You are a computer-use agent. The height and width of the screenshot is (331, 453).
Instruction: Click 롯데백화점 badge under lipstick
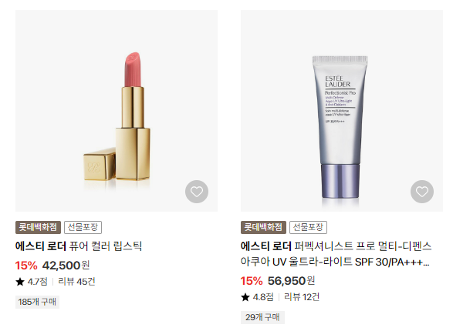click(38, 227)
